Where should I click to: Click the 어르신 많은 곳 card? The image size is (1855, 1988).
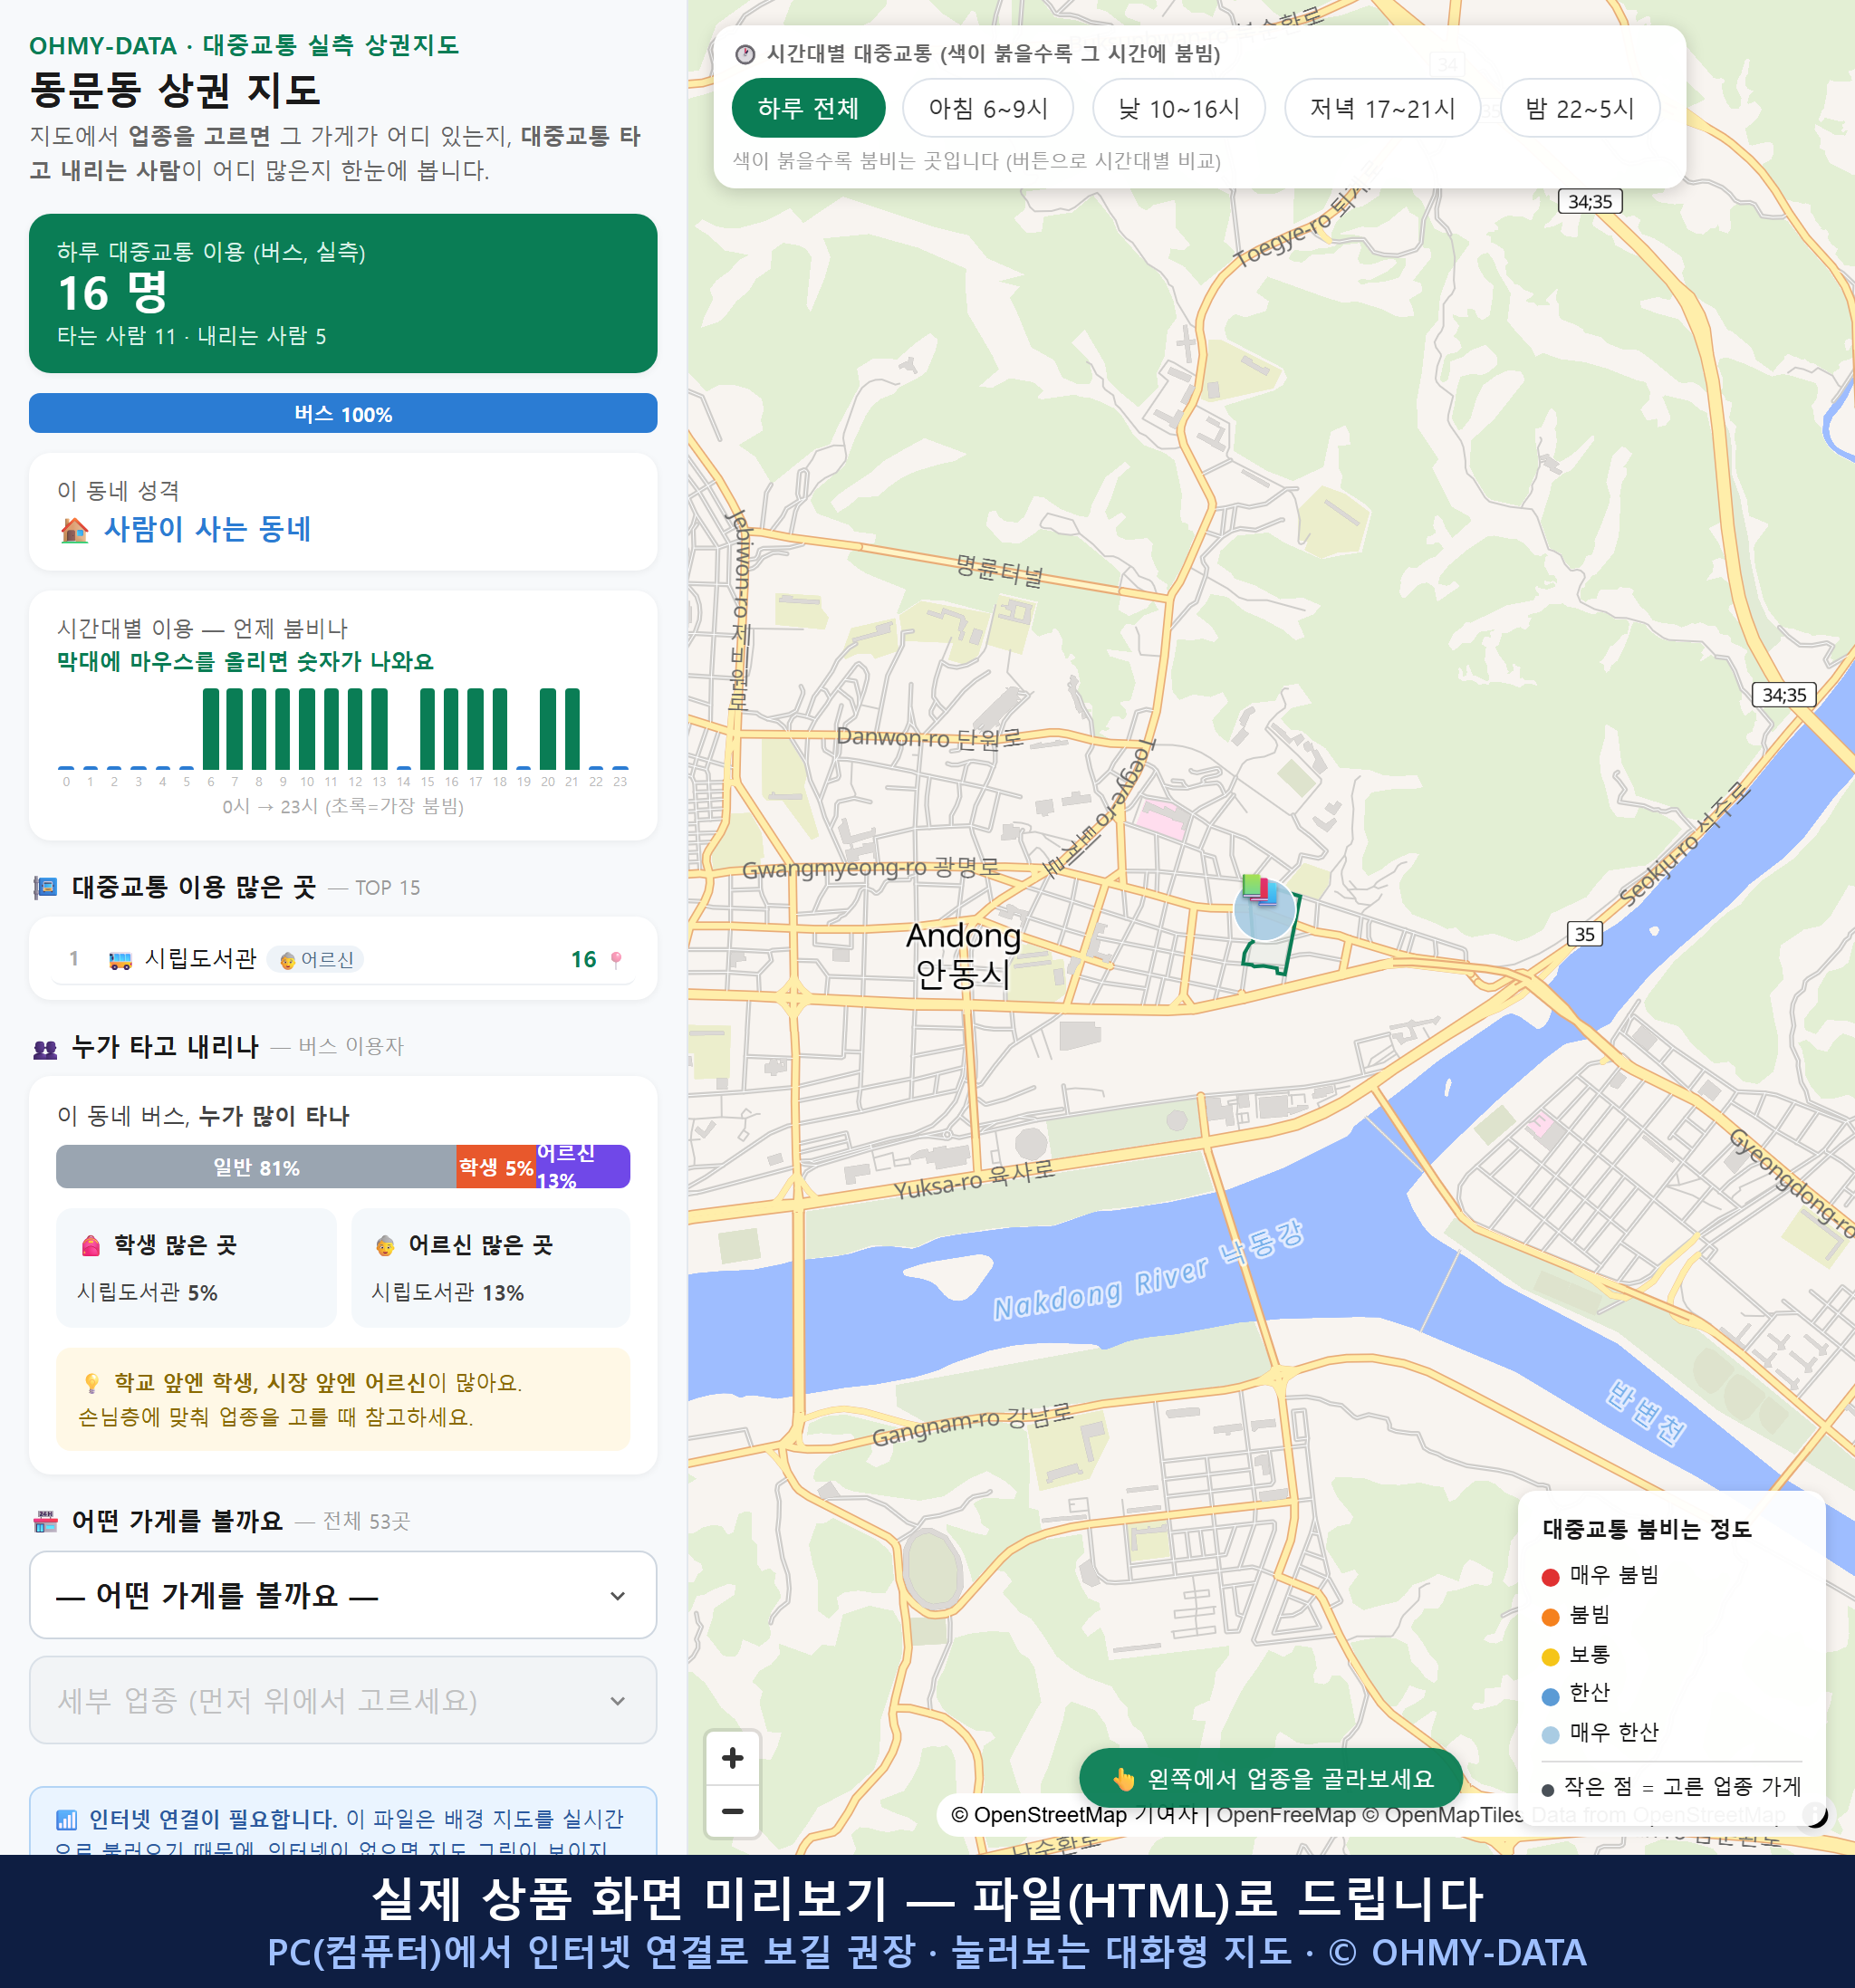point(491,1268)
